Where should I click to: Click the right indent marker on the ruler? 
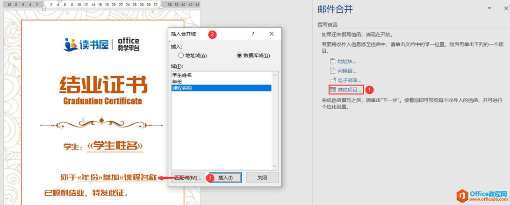[x=161, y=7]
